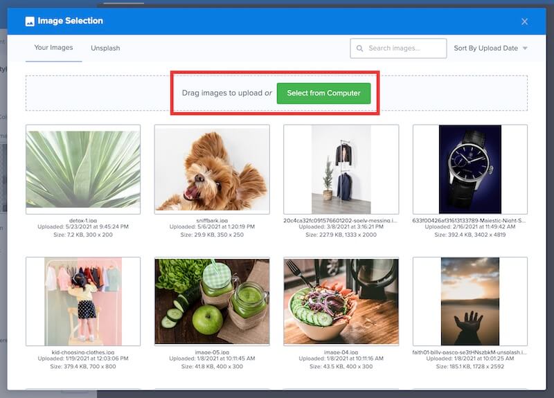Expand the Sort By Upload Date arrow
The image size is (554, 398).
pos(525,48)
